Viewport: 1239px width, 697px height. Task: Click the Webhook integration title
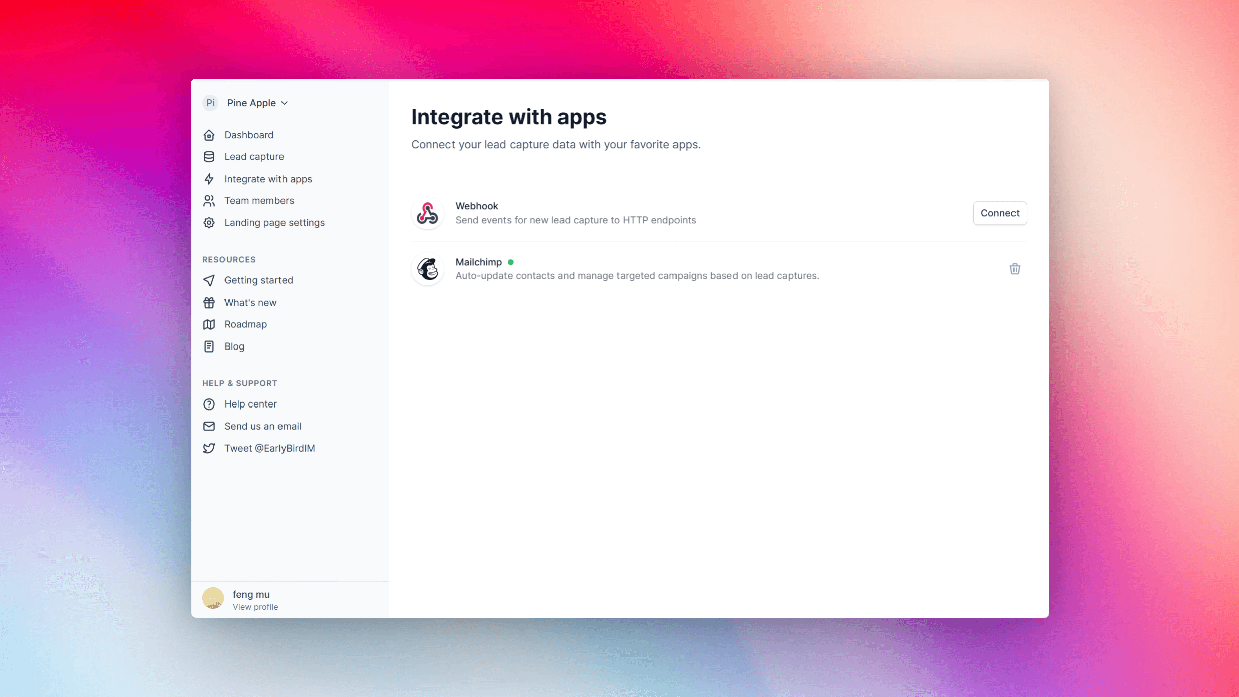476,206
